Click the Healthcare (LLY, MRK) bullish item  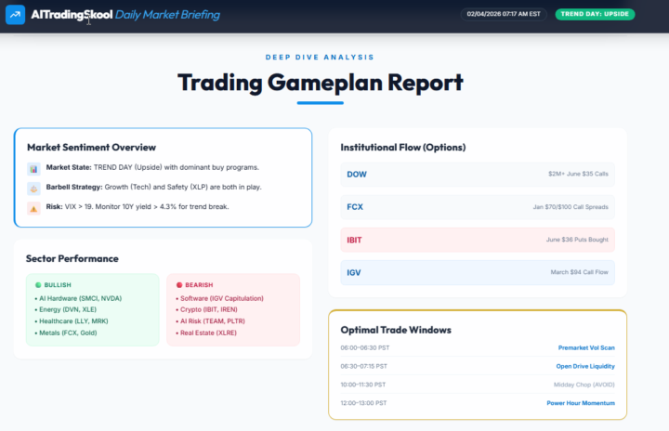(x=72, y=320)
